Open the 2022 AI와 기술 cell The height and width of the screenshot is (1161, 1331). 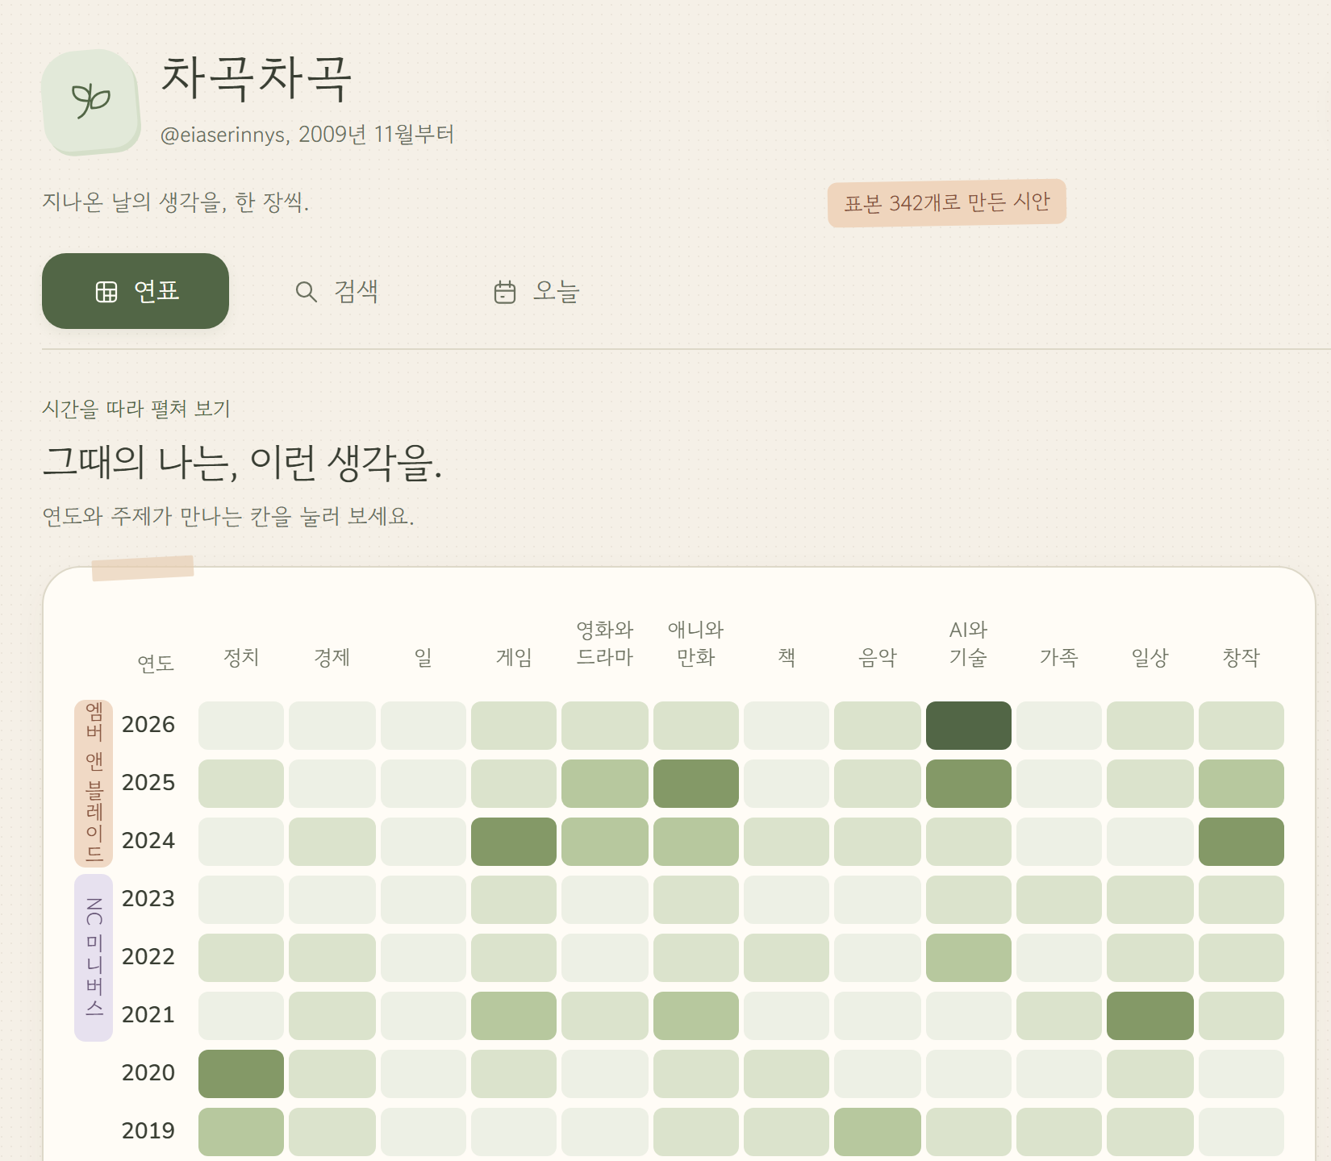click(968, 958)
